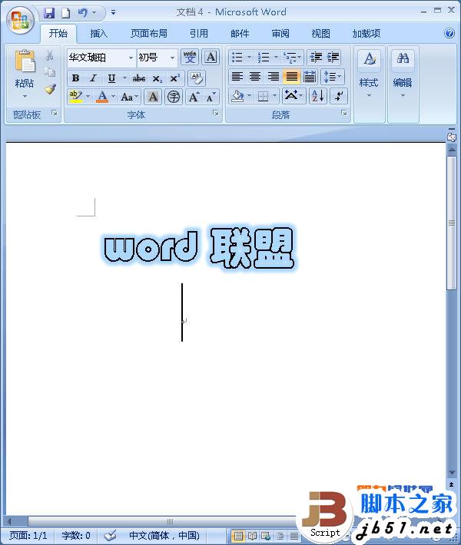Toggle superscript formatting
461x545 pixels.
pos(174,78)
